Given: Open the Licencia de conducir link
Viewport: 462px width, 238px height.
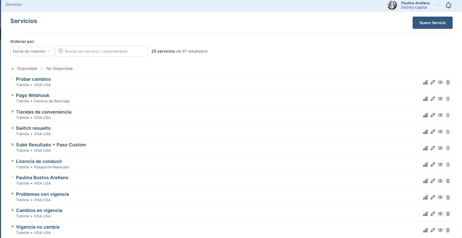Looking at the screenshot, I should pos(39,161).
